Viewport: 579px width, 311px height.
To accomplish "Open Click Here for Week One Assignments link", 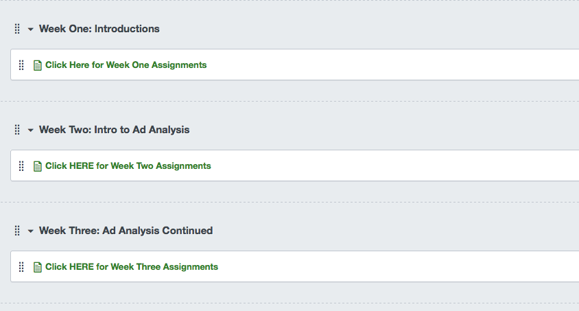I will pos(126,65).
